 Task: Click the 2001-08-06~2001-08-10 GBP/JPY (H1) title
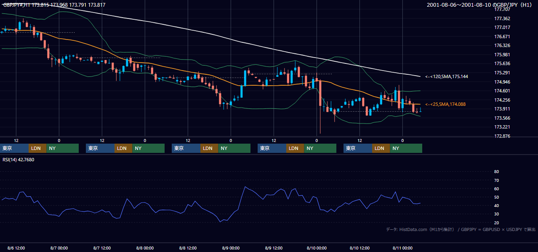coord(479,5)
